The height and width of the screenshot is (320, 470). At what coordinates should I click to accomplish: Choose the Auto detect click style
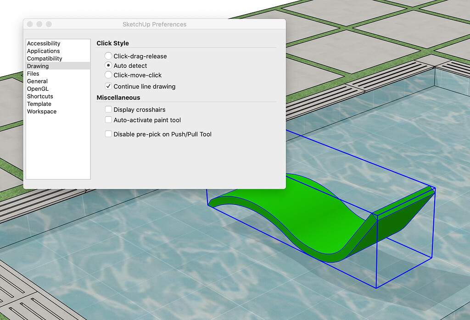(x=108, y=66)
